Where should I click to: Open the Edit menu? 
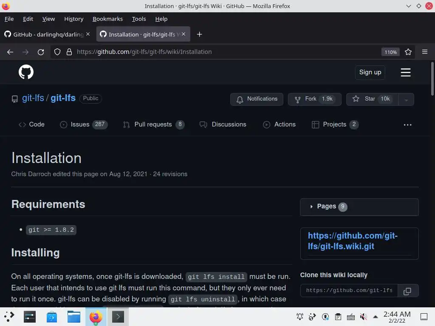(28, 19)
